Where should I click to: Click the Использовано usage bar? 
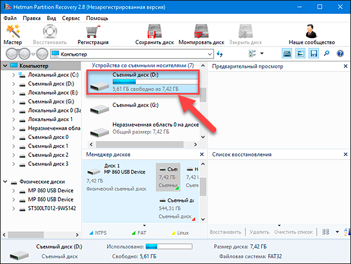click(x=169, y=246)
